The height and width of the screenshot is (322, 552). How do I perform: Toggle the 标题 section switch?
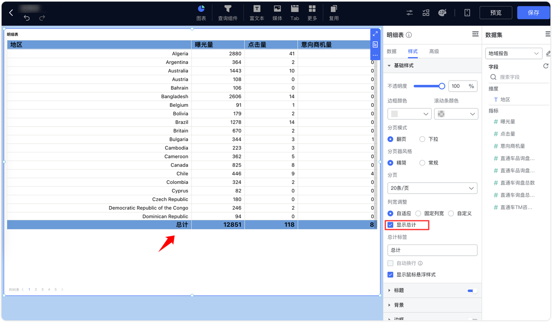[x=473, y=291]
